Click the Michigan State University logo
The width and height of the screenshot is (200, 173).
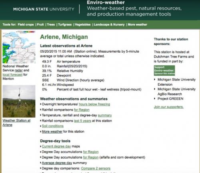[x=44, y=9]
